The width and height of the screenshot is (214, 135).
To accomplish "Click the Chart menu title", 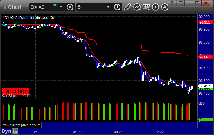I will [15, 7].
